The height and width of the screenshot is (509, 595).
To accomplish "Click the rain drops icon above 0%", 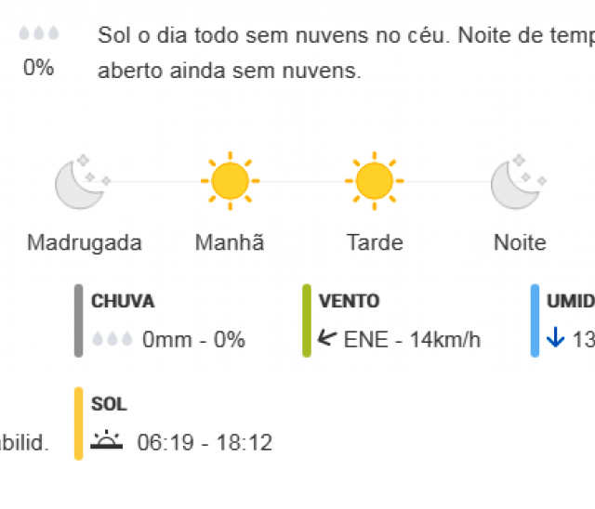I will coord(39,33).
